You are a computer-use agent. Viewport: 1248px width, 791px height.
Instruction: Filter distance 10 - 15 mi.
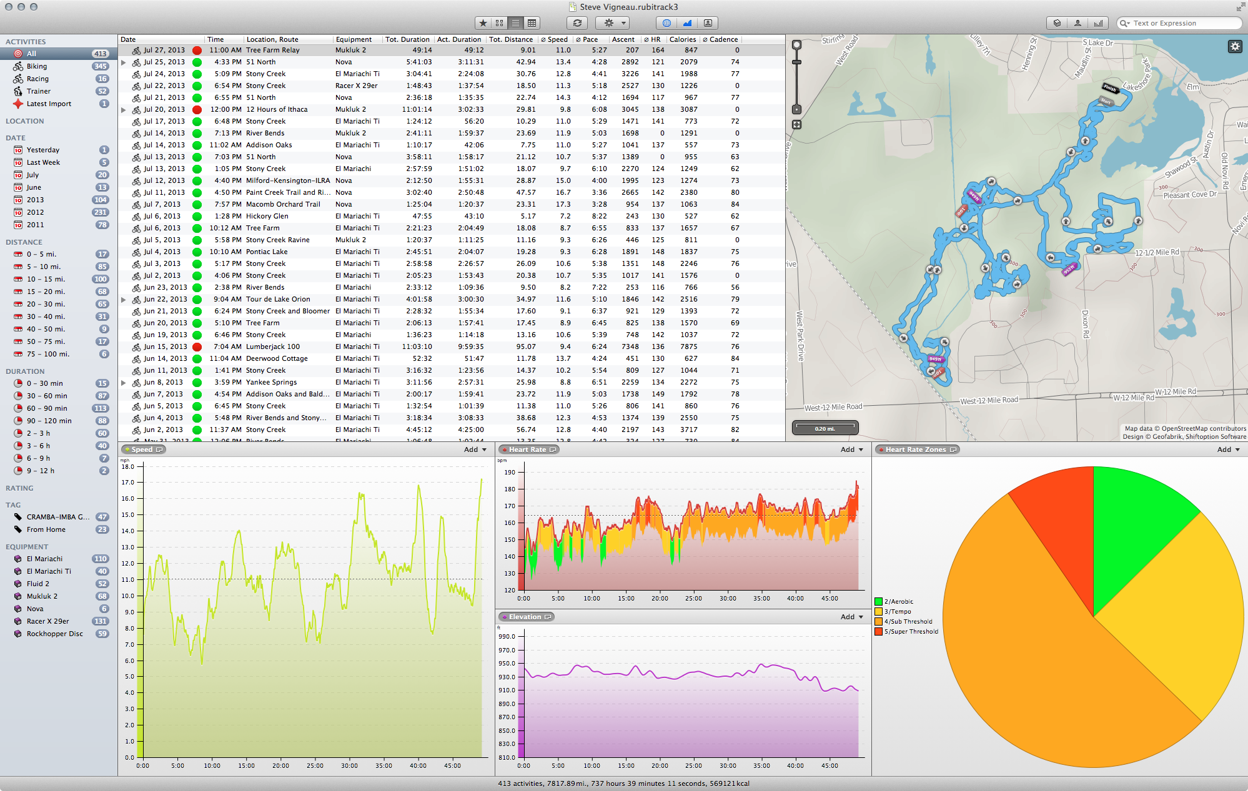[x=59, y=279]
